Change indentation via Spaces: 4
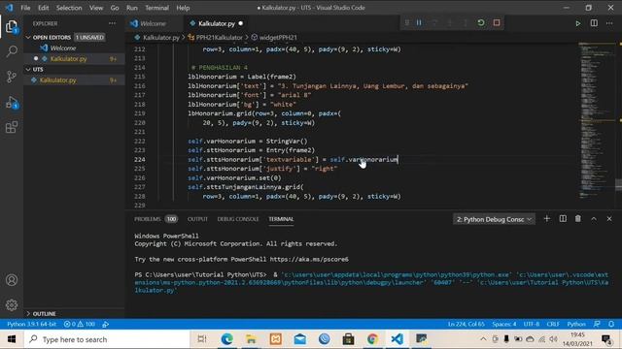 504,324
